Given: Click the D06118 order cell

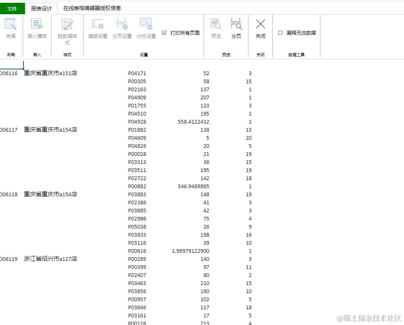Looking at the screenshot, I should [x=9, y=195].
